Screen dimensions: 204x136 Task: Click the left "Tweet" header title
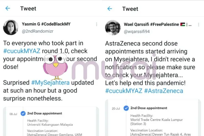(29, 8)
